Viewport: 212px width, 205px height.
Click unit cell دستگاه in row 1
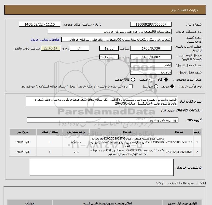[76, 142]
